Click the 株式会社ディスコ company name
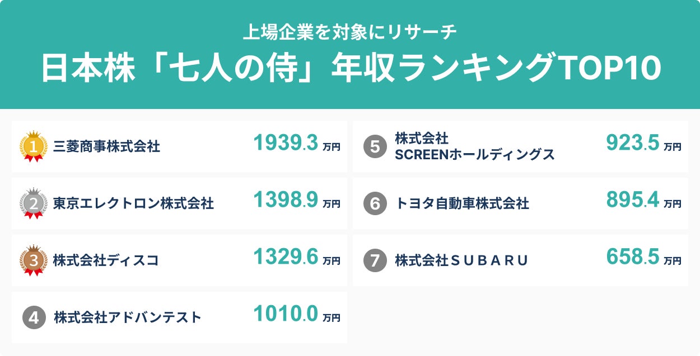 tap(106, 260)
